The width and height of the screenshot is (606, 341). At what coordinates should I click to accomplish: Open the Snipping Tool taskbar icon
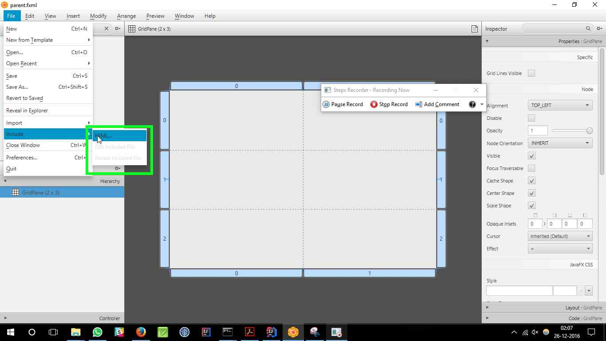[x=315, y=332]
